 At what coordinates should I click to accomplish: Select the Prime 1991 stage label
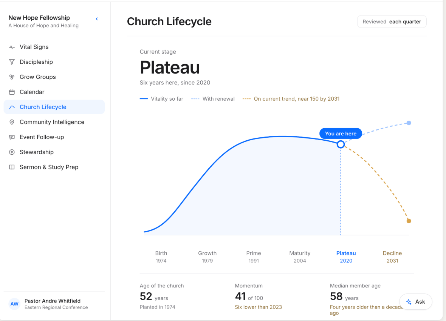pos(254,257)
